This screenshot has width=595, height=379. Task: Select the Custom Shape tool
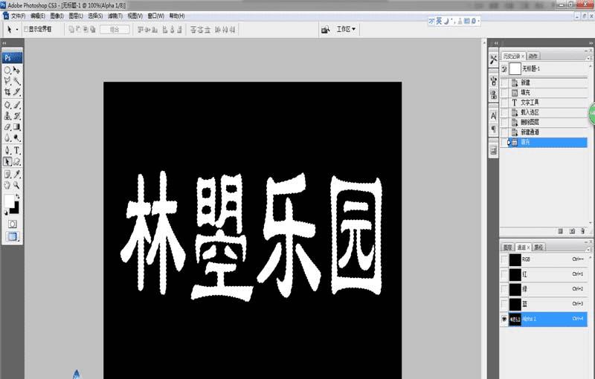[16, 162]
